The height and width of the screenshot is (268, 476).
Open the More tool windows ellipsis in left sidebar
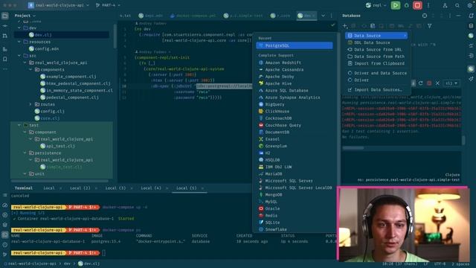(5, 69)
